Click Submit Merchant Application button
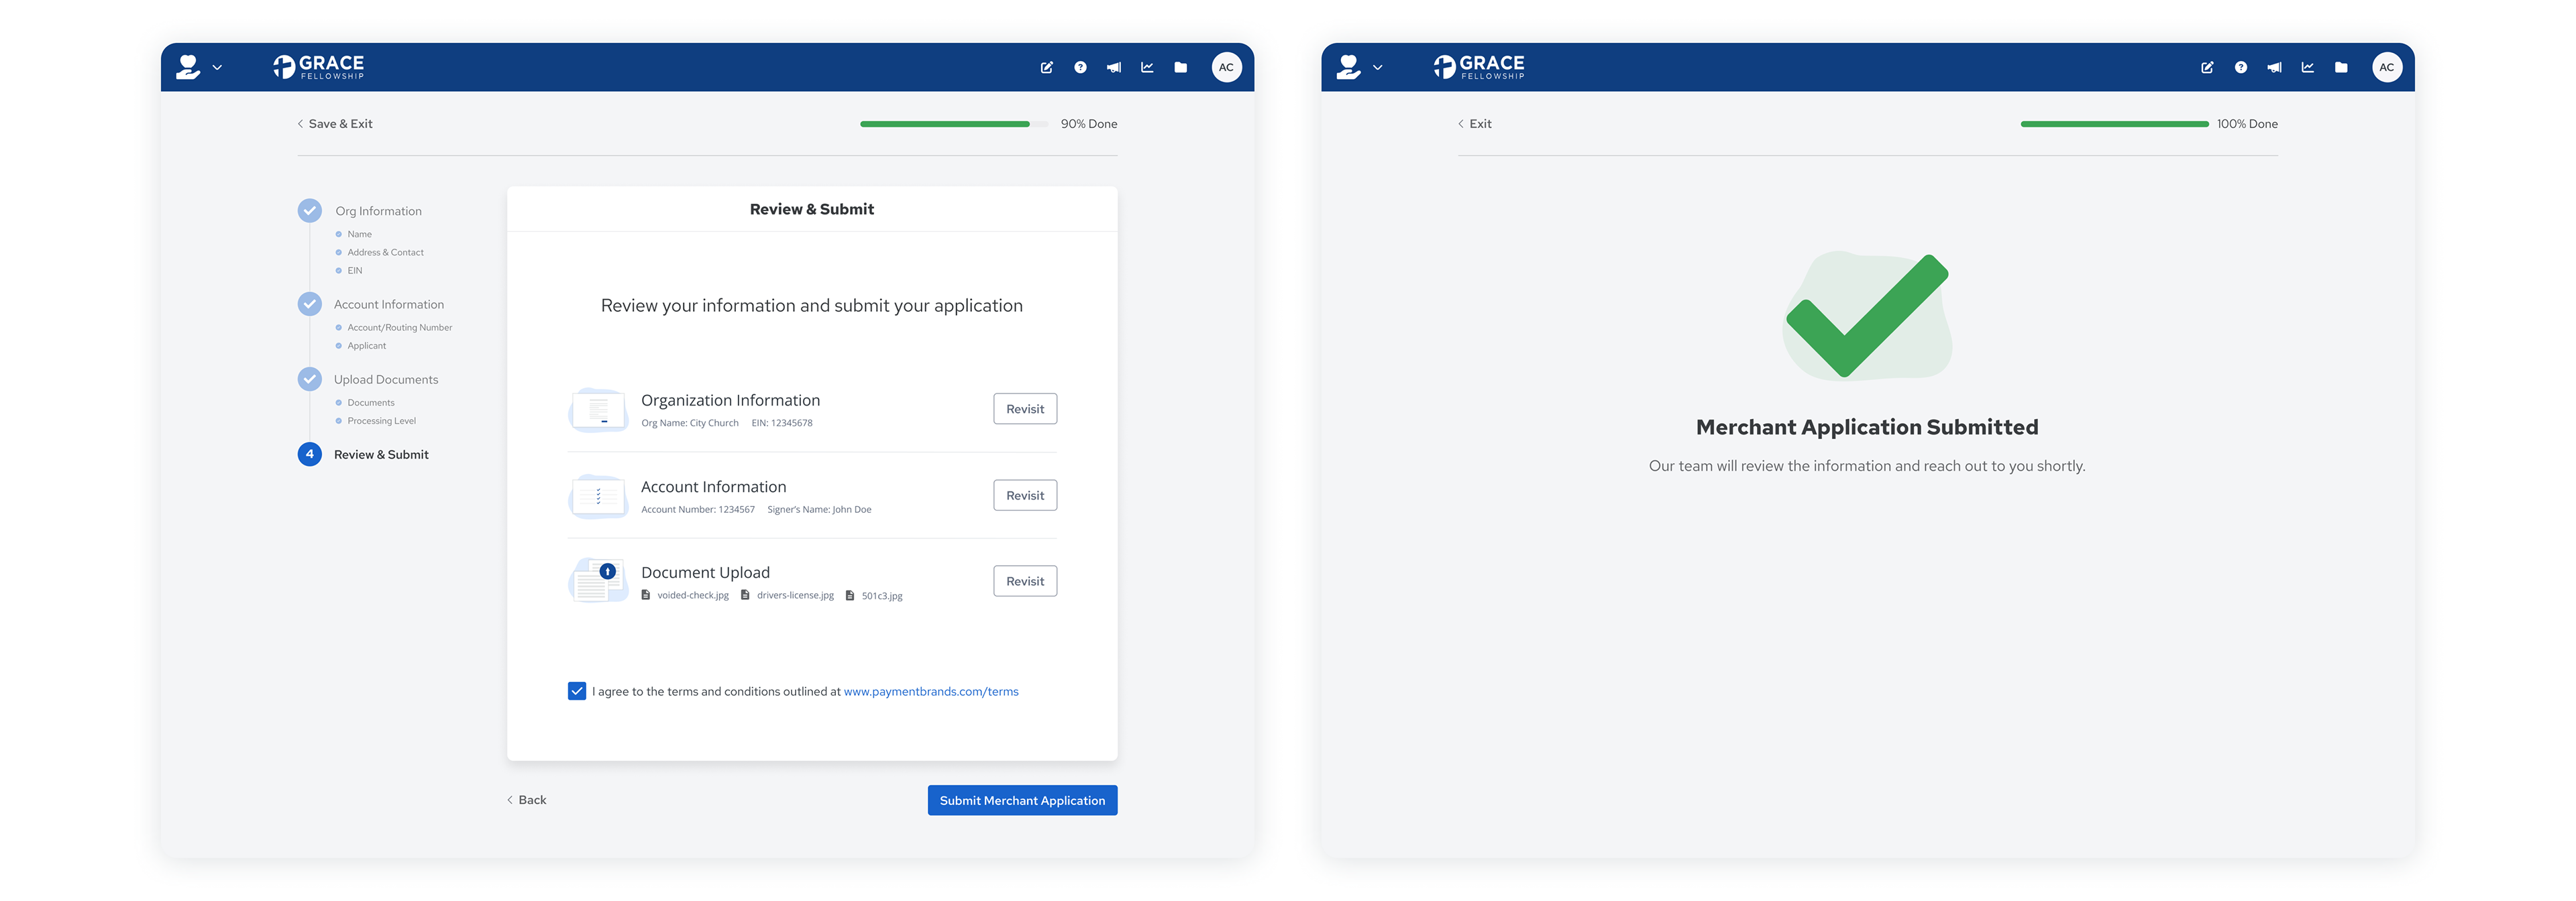The height and width of the screenshot is (901, 2576). [1022, 800]
